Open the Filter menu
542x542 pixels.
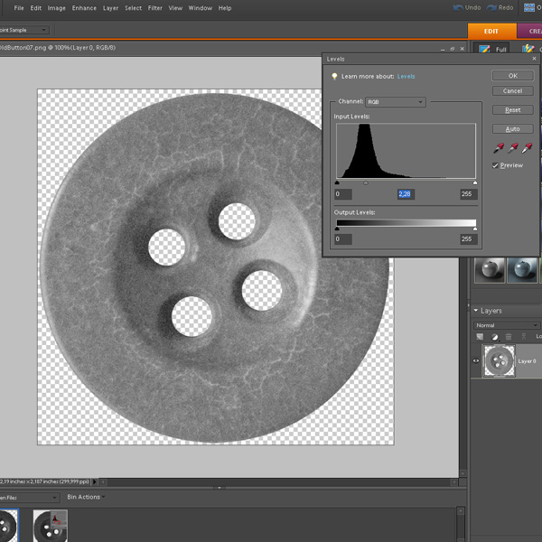coord(155,8)
